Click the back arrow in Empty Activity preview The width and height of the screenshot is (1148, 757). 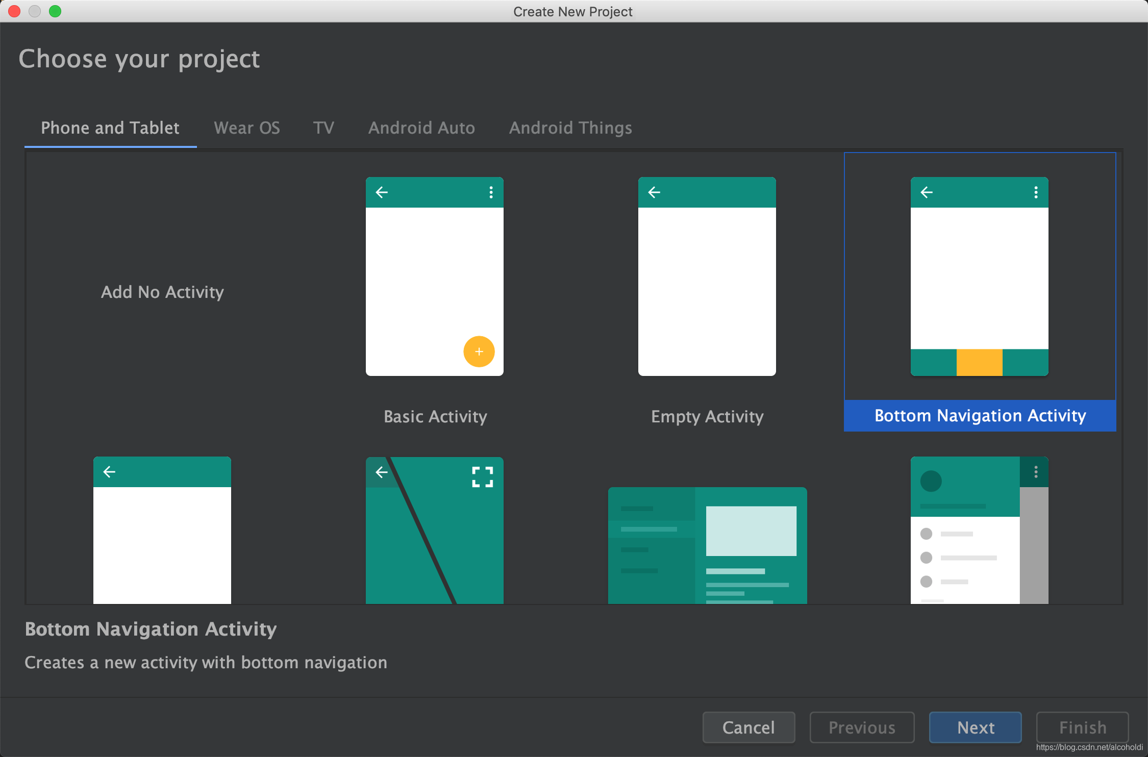pyautogui.click(x=654, y=192)
